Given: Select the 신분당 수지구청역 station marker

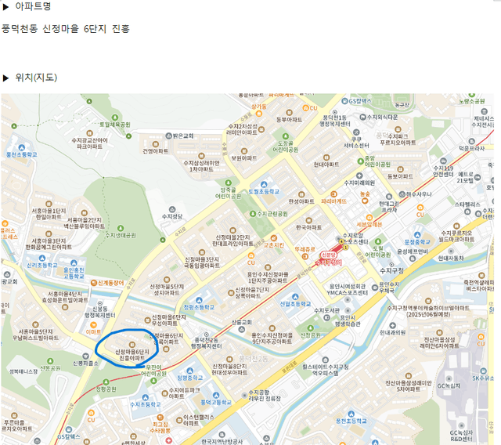Looking at the screenshot, I should [x=328, y=255].
